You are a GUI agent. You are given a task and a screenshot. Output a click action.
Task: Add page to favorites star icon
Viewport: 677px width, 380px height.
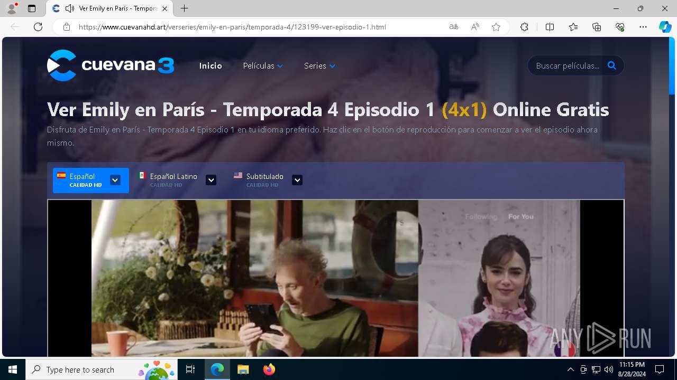(x=496, y=27)
